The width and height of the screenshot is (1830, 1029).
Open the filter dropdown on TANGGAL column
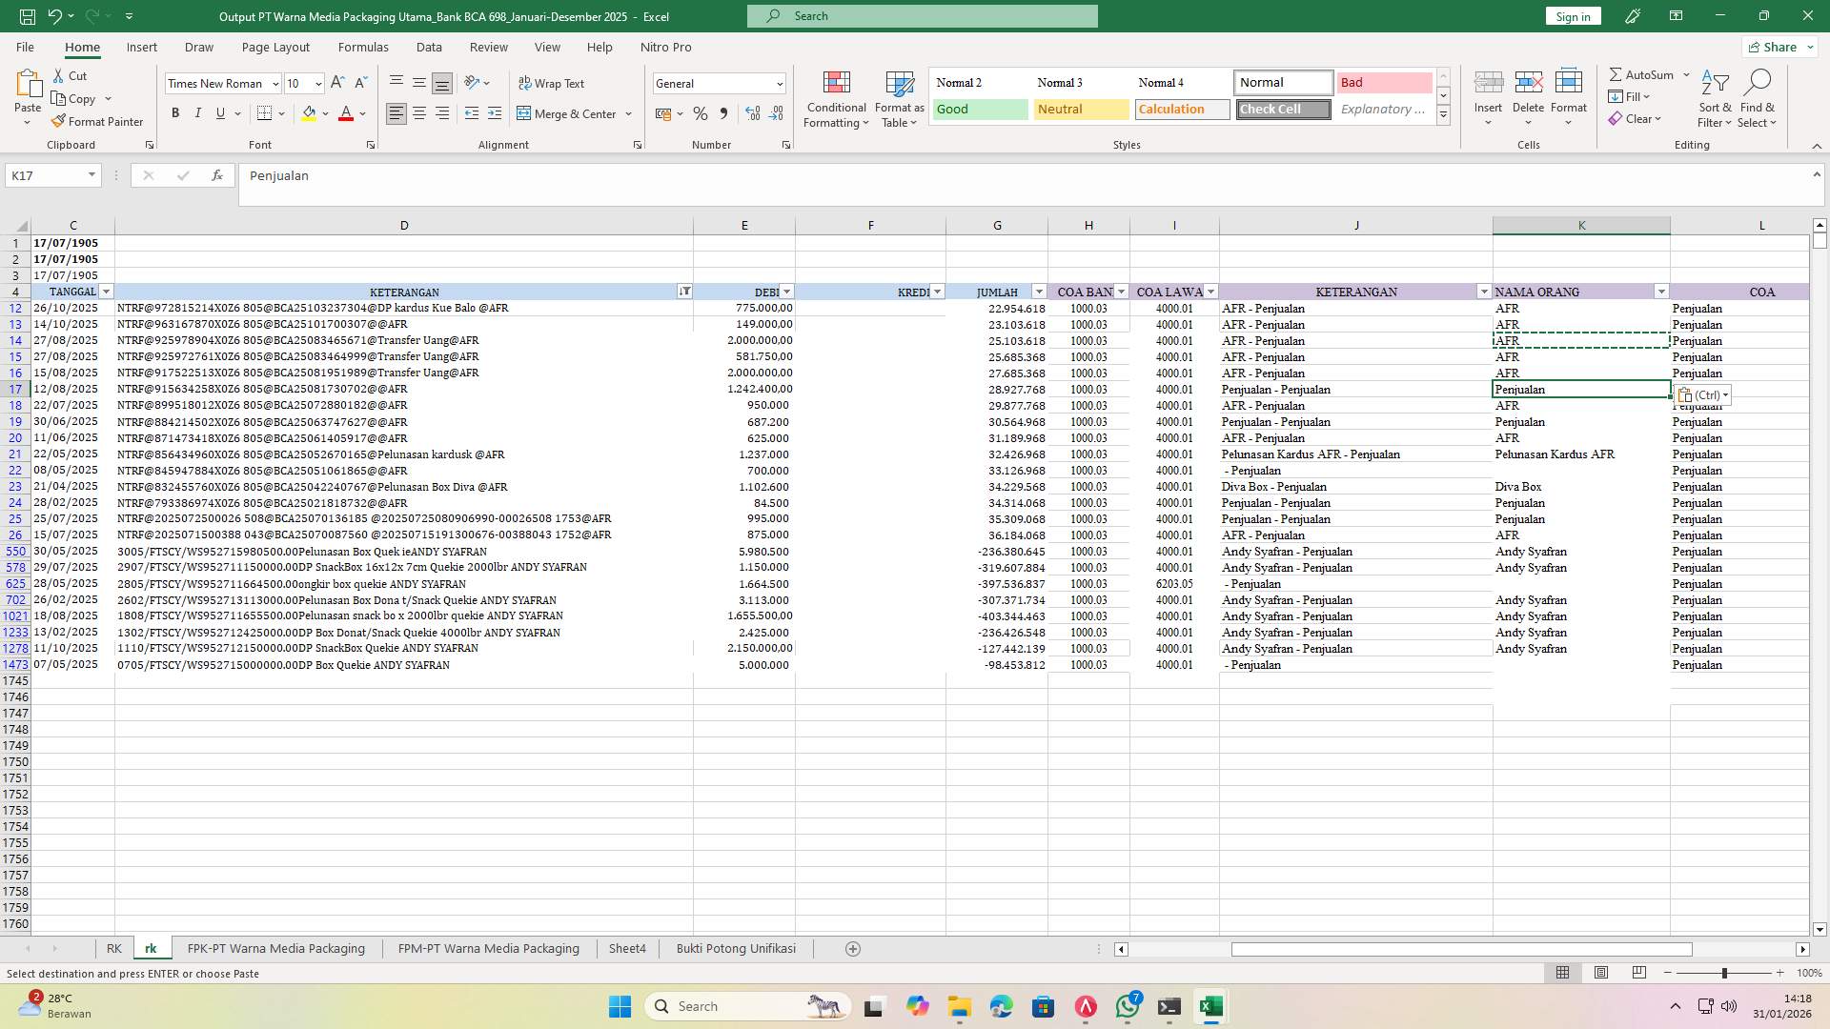[106, 292]
